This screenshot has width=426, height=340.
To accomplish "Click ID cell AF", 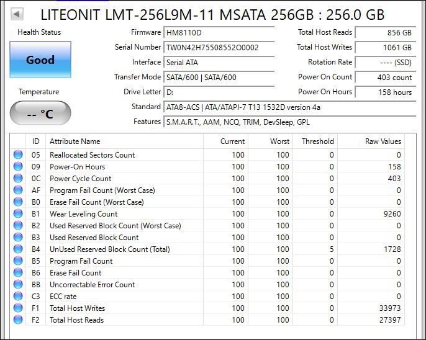I will [35, 190].
